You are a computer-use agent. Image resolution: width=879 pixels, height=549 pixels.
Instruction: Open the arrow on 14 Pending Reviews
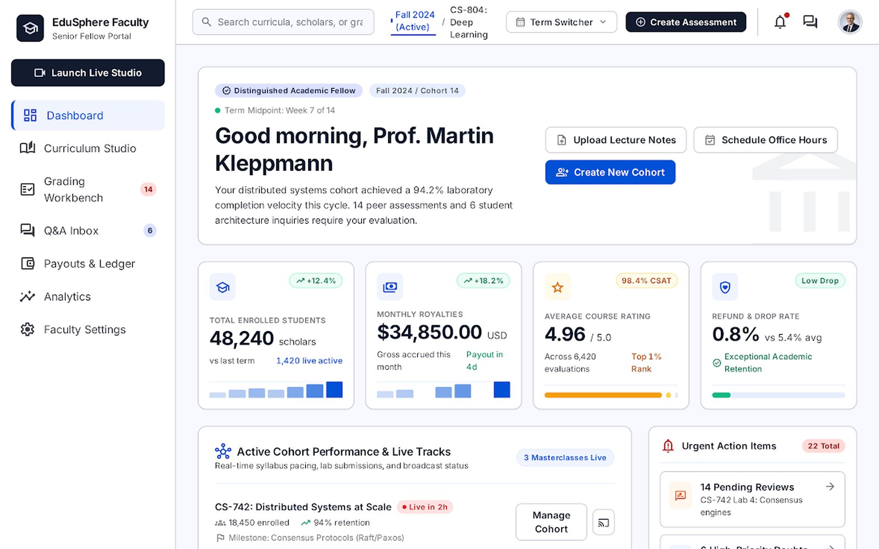coord(830,486)
